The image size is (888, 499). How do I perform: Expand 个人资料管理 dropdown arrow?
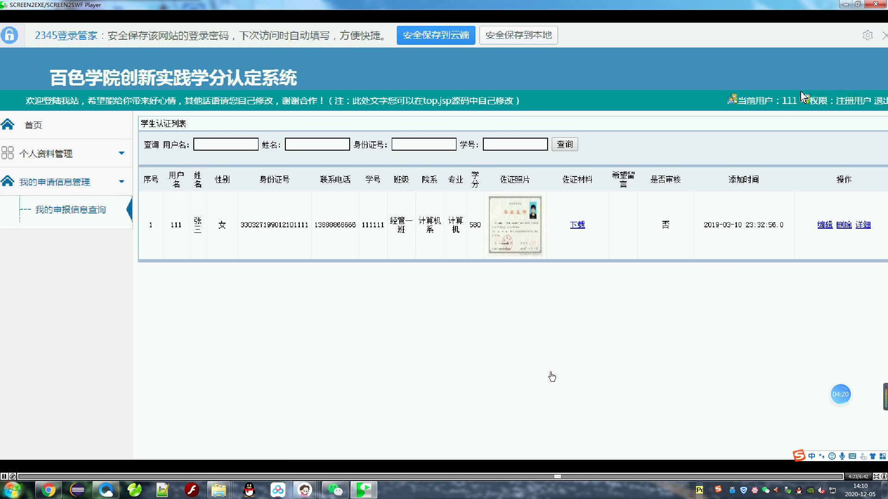click(x=122, y=153)
